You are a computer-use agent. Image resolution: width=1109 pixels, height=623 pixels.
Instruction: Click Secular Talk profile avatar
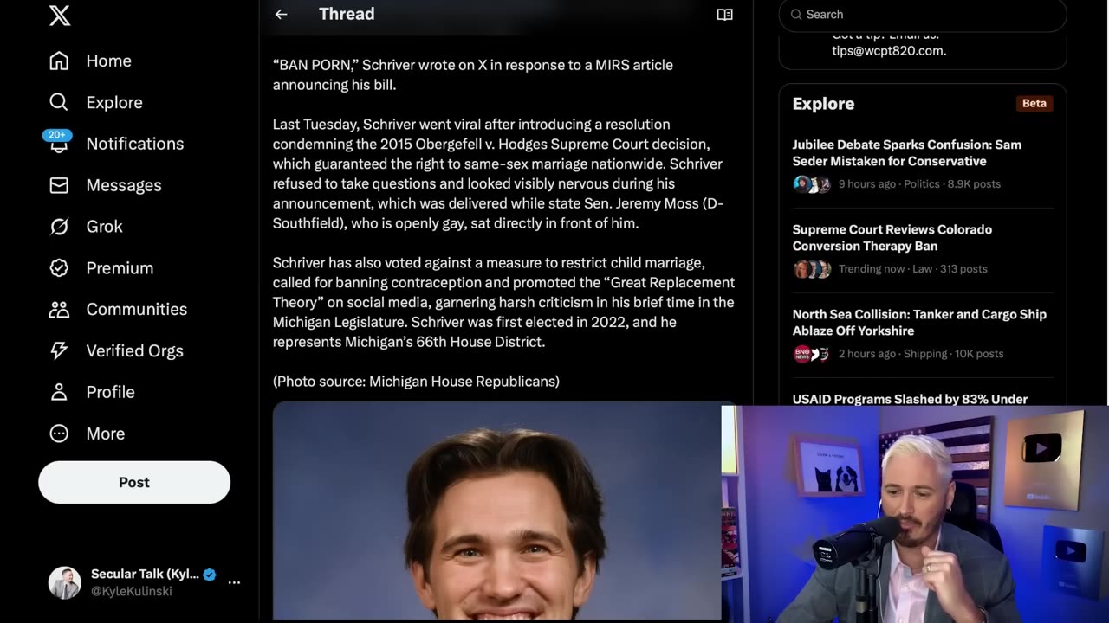tap(64, 582)
